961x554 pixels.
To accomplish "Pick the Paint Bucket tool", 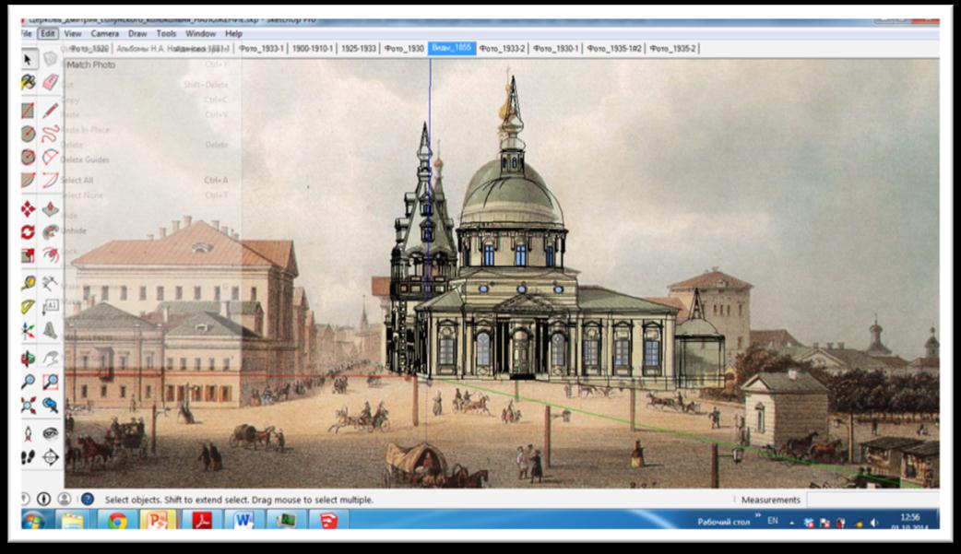I will pyautogui.click(x=29, y=82).
